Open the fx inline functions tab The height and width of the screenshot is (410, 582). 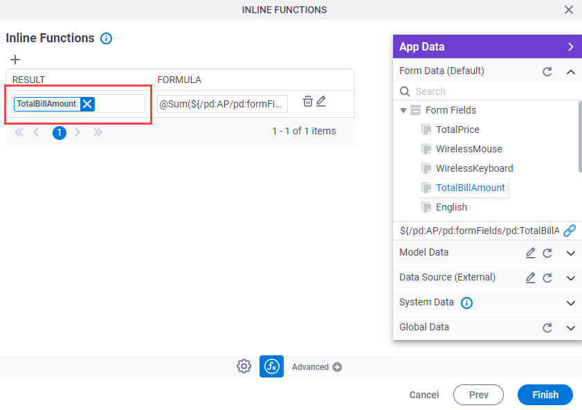point(271,366)
